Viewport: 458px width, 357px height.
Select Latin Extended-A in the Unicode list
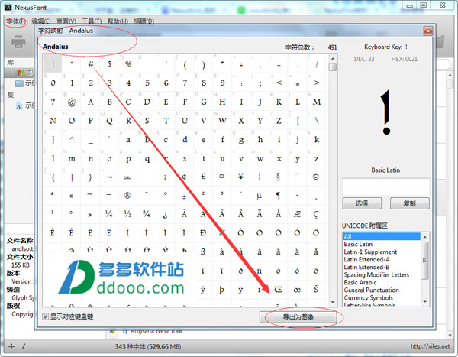(382, 259)
